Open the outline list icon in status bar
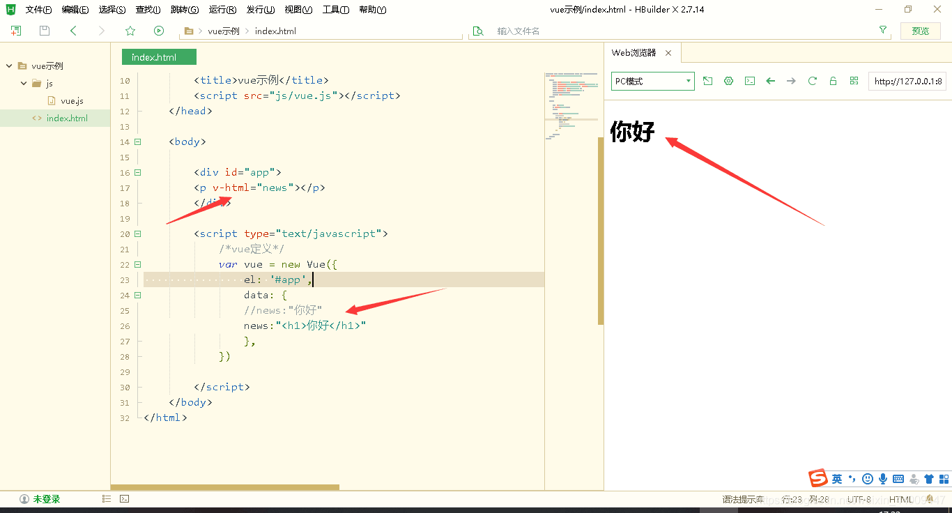This screenshot has height=513, width=952. click(107, 499)
